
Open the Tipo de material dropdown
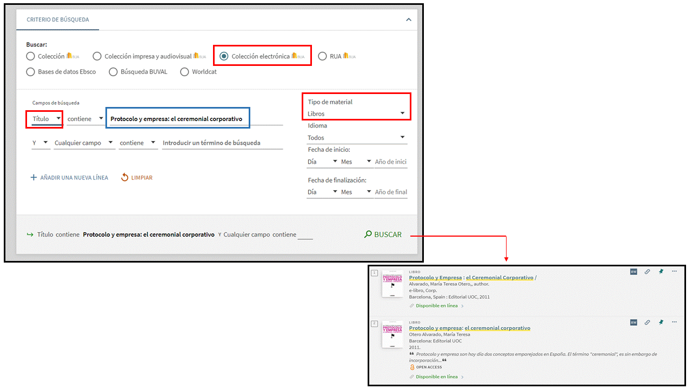coord(356,113)
